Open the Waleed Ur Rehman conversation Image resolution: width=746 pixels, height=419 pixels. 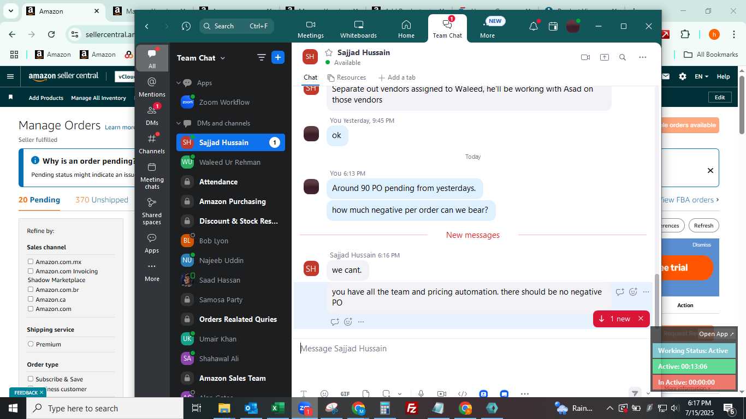pos(230,162)
